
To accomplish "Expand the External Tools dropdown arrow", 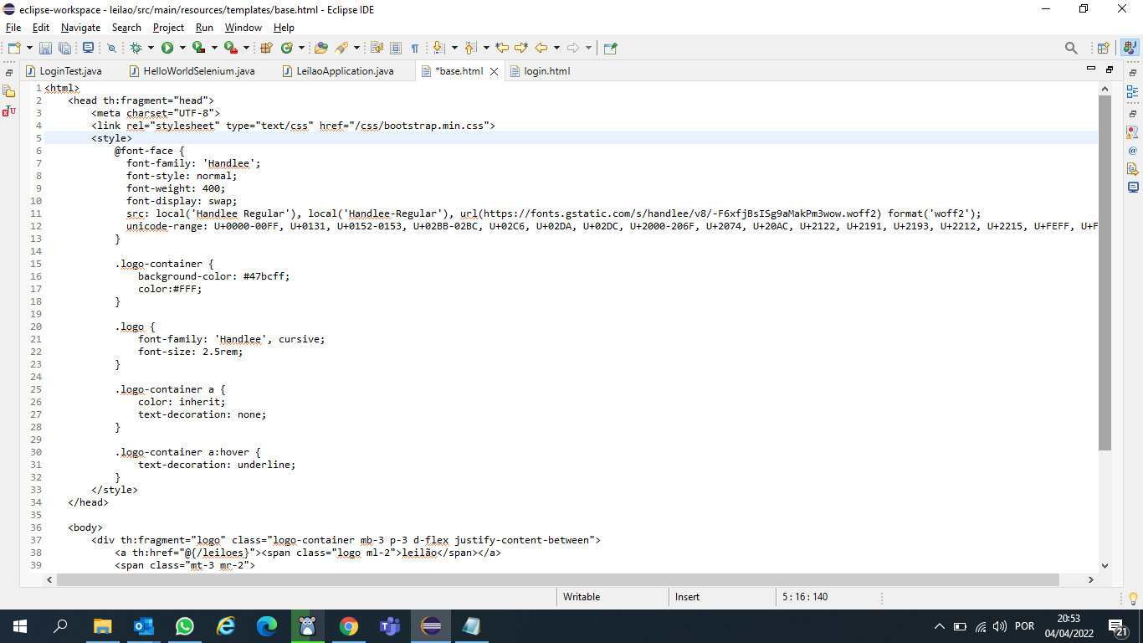I will (246, 48).
